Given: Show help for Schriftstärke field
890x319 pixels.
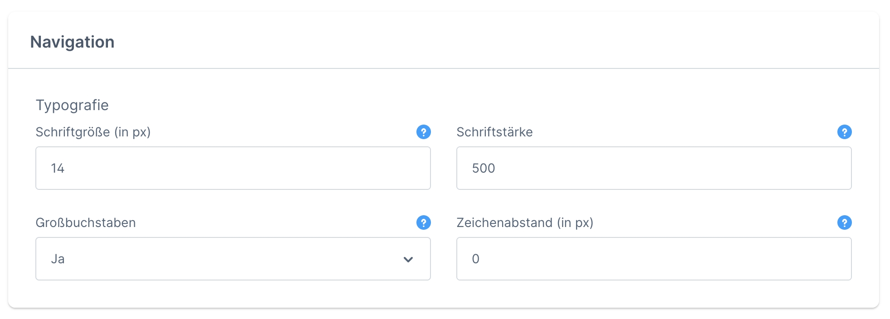Looking at the screenshot, I should (x=844, y=132).
